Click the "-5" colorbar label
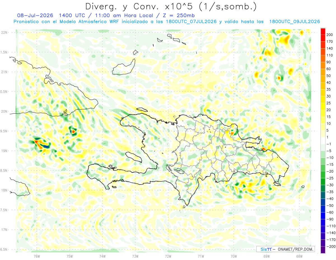336x260 pixels. click(x=329, y=151)
